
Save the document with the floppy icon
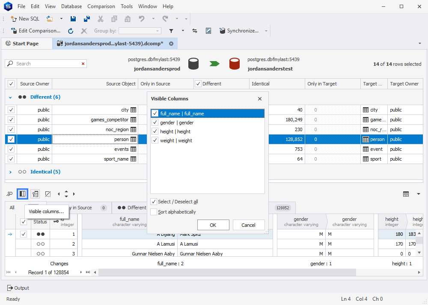(x=73, y=19)
